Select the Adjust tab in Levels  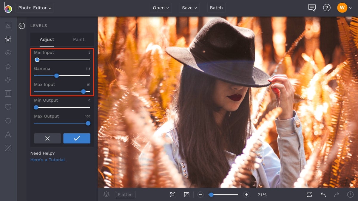click(x=47, y=39)
